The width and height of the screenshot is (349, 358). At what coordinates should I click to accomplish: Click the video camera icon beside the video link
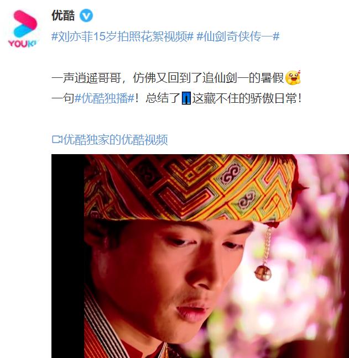[x=57, y=140]
